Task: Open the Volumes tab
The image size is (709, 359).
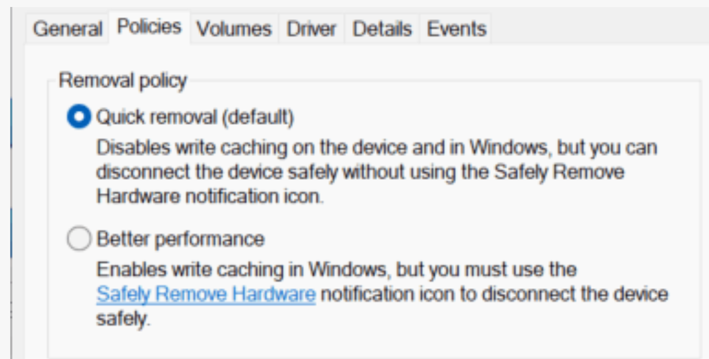Action: 234,29
